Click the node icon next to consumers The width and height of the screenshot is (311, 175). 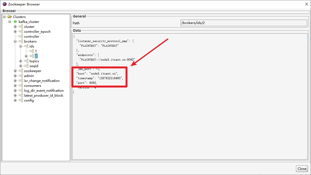(x=21, y=85)
